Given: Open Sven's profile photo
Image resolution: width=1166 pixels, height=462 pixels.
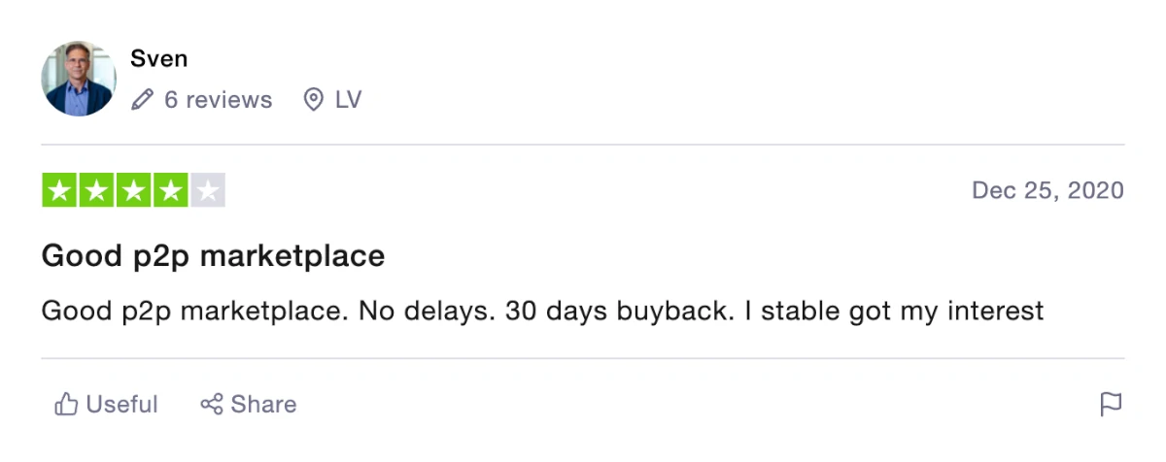Looking at the screenshot, I should (79, 79).
